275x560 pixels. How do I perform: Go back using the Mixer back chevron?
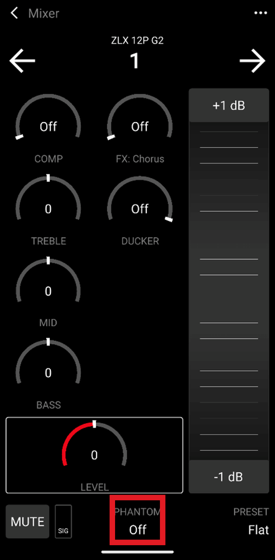point(14,14)
